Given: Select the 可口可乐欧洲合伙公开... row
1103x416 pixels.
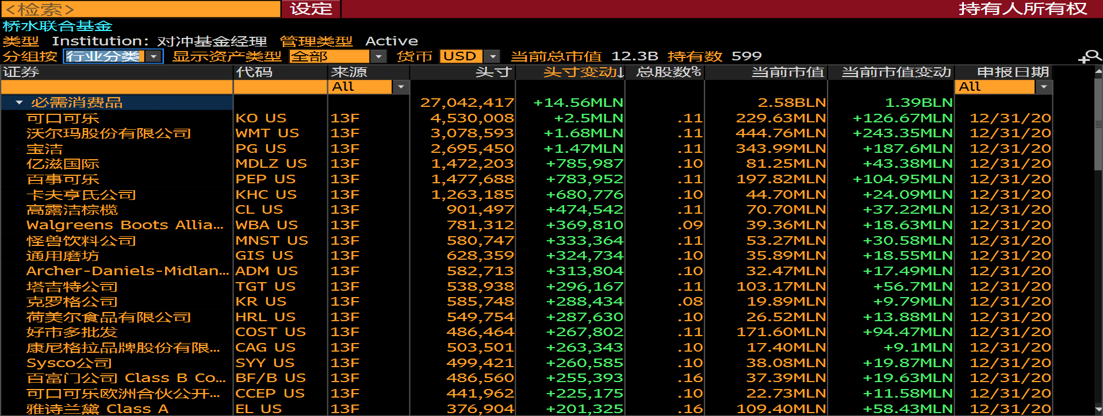Looking at the screenshot, I should pyautogui.click(x=526, y=394).
